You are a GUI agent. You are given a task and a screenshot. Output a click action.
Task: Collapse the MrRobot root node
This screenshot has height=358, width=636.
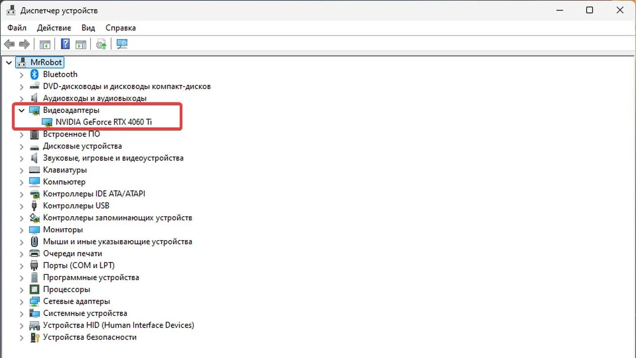(x=9, y=63)
